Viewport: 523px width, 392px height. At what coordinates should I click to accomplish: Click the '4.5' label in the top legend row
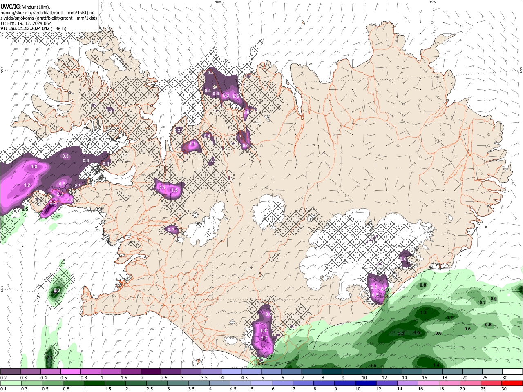(244, 378)
